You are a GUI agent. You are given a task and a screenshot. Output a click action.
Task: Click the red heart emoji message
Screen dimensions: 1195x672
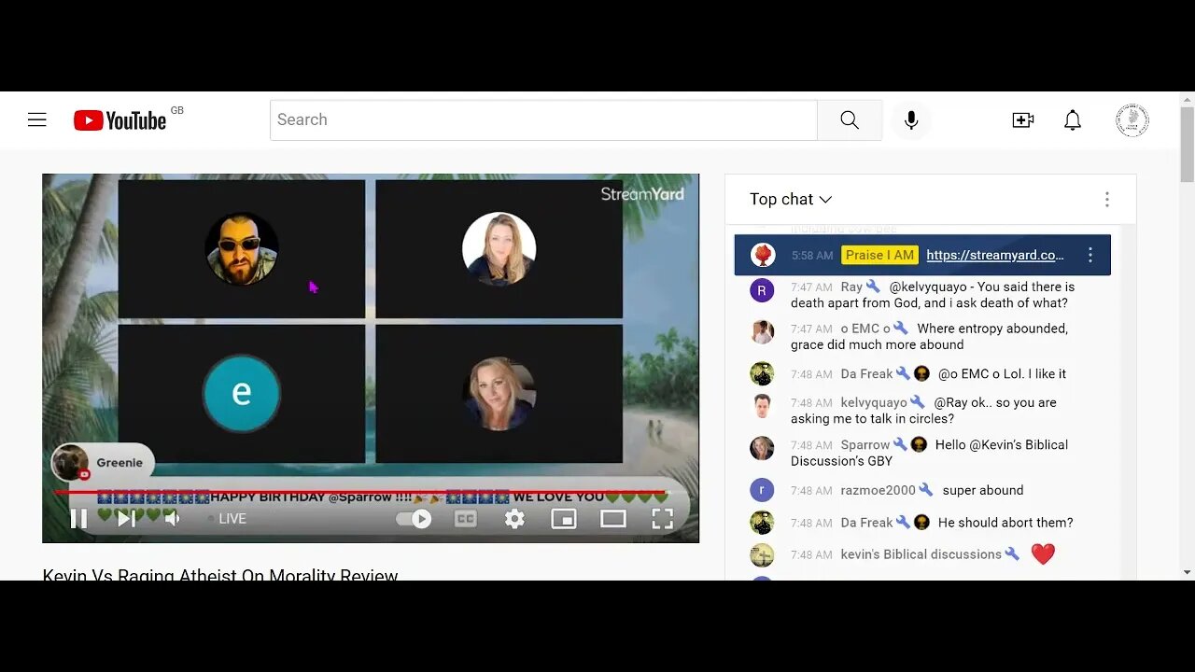coord(1043,553)
